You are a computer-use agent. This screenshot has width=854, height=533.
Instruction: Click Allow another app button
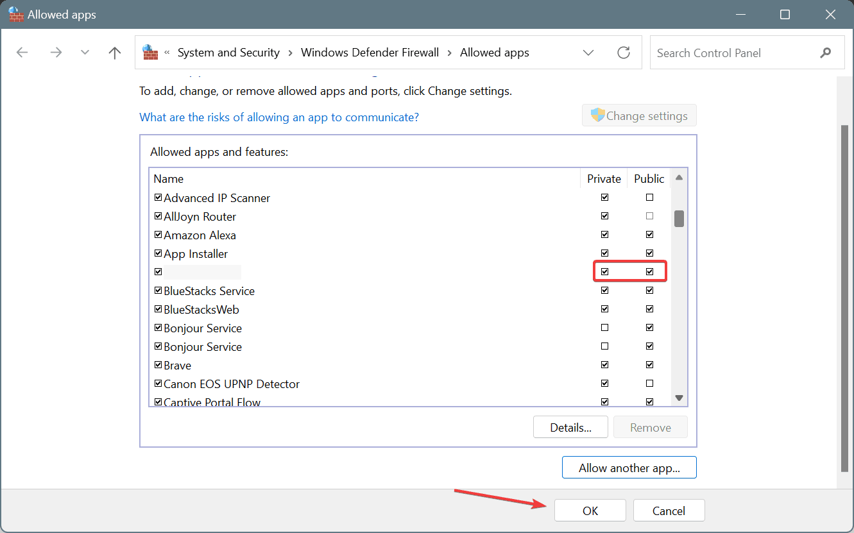click(629, 468)
